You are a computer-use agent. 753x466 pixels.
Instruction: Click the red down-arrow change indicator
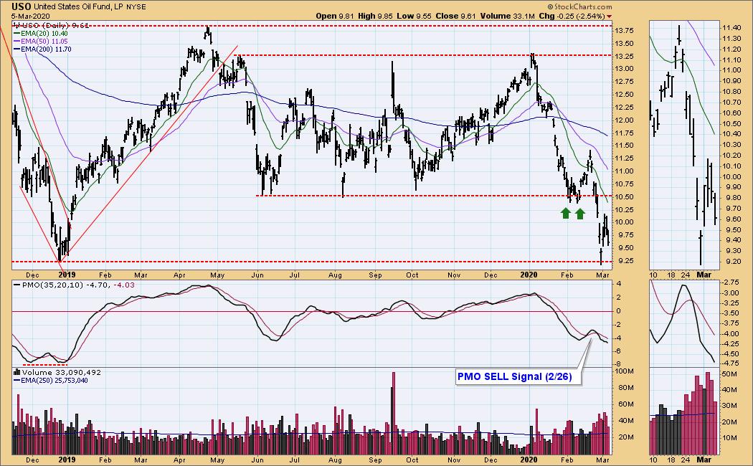coord(610,16)
